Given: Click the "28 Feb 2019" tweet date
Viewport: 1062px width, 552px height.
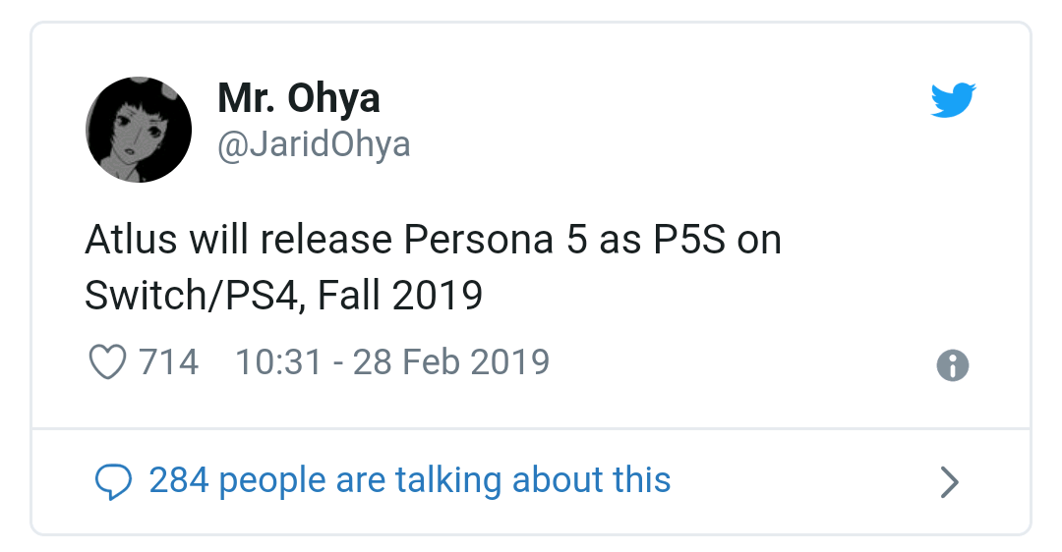Looking at the screenshot, I should pos(450,362).
